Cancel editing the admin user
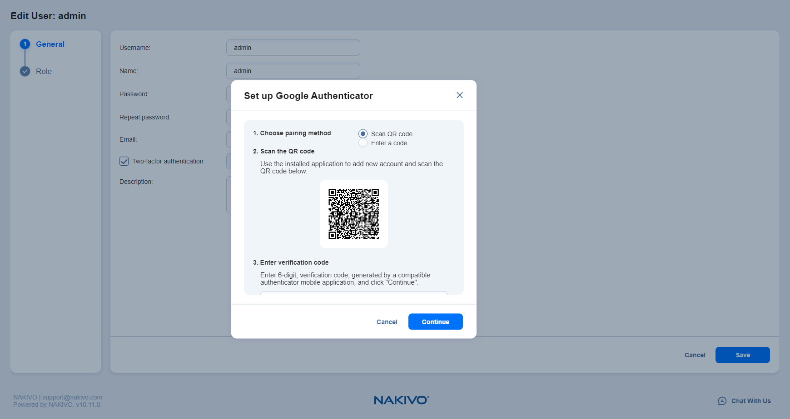The width and height of the screenshot is (790, 419). (695, 355)
